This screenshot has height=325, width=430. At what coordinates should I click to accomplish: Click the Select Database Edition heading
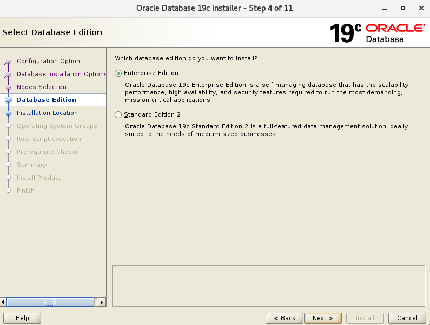[52, 32]
